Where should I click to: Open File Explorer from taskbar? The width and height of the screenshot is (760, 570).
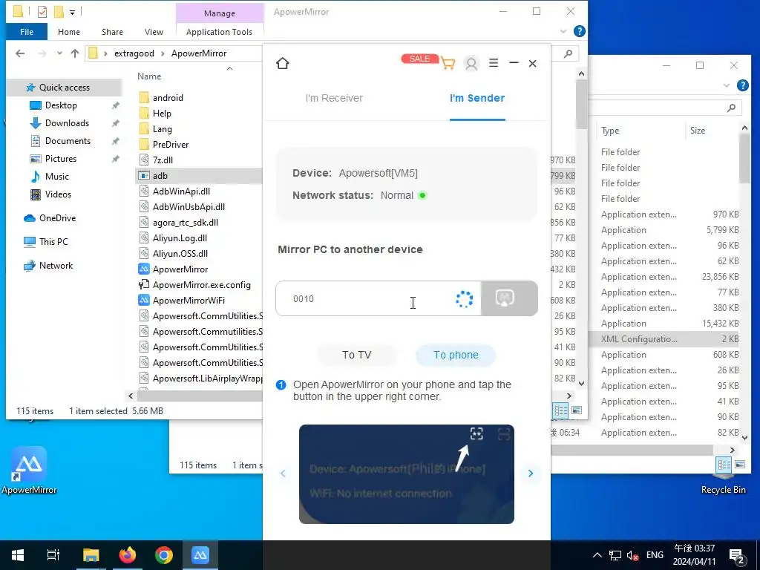91,555
